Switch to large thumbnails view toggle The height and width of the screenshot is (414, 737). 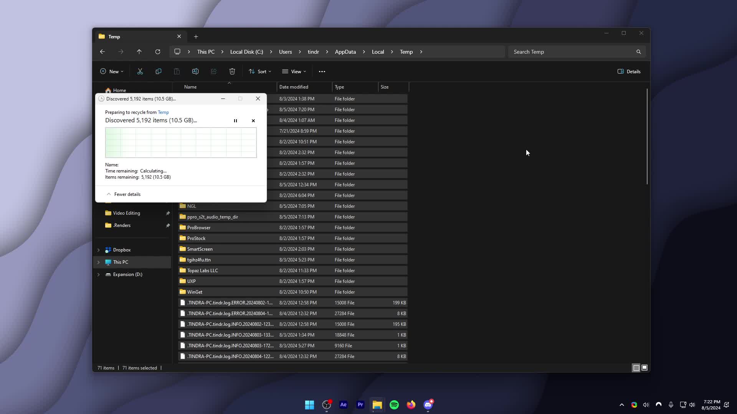click(x=644, y=368)
